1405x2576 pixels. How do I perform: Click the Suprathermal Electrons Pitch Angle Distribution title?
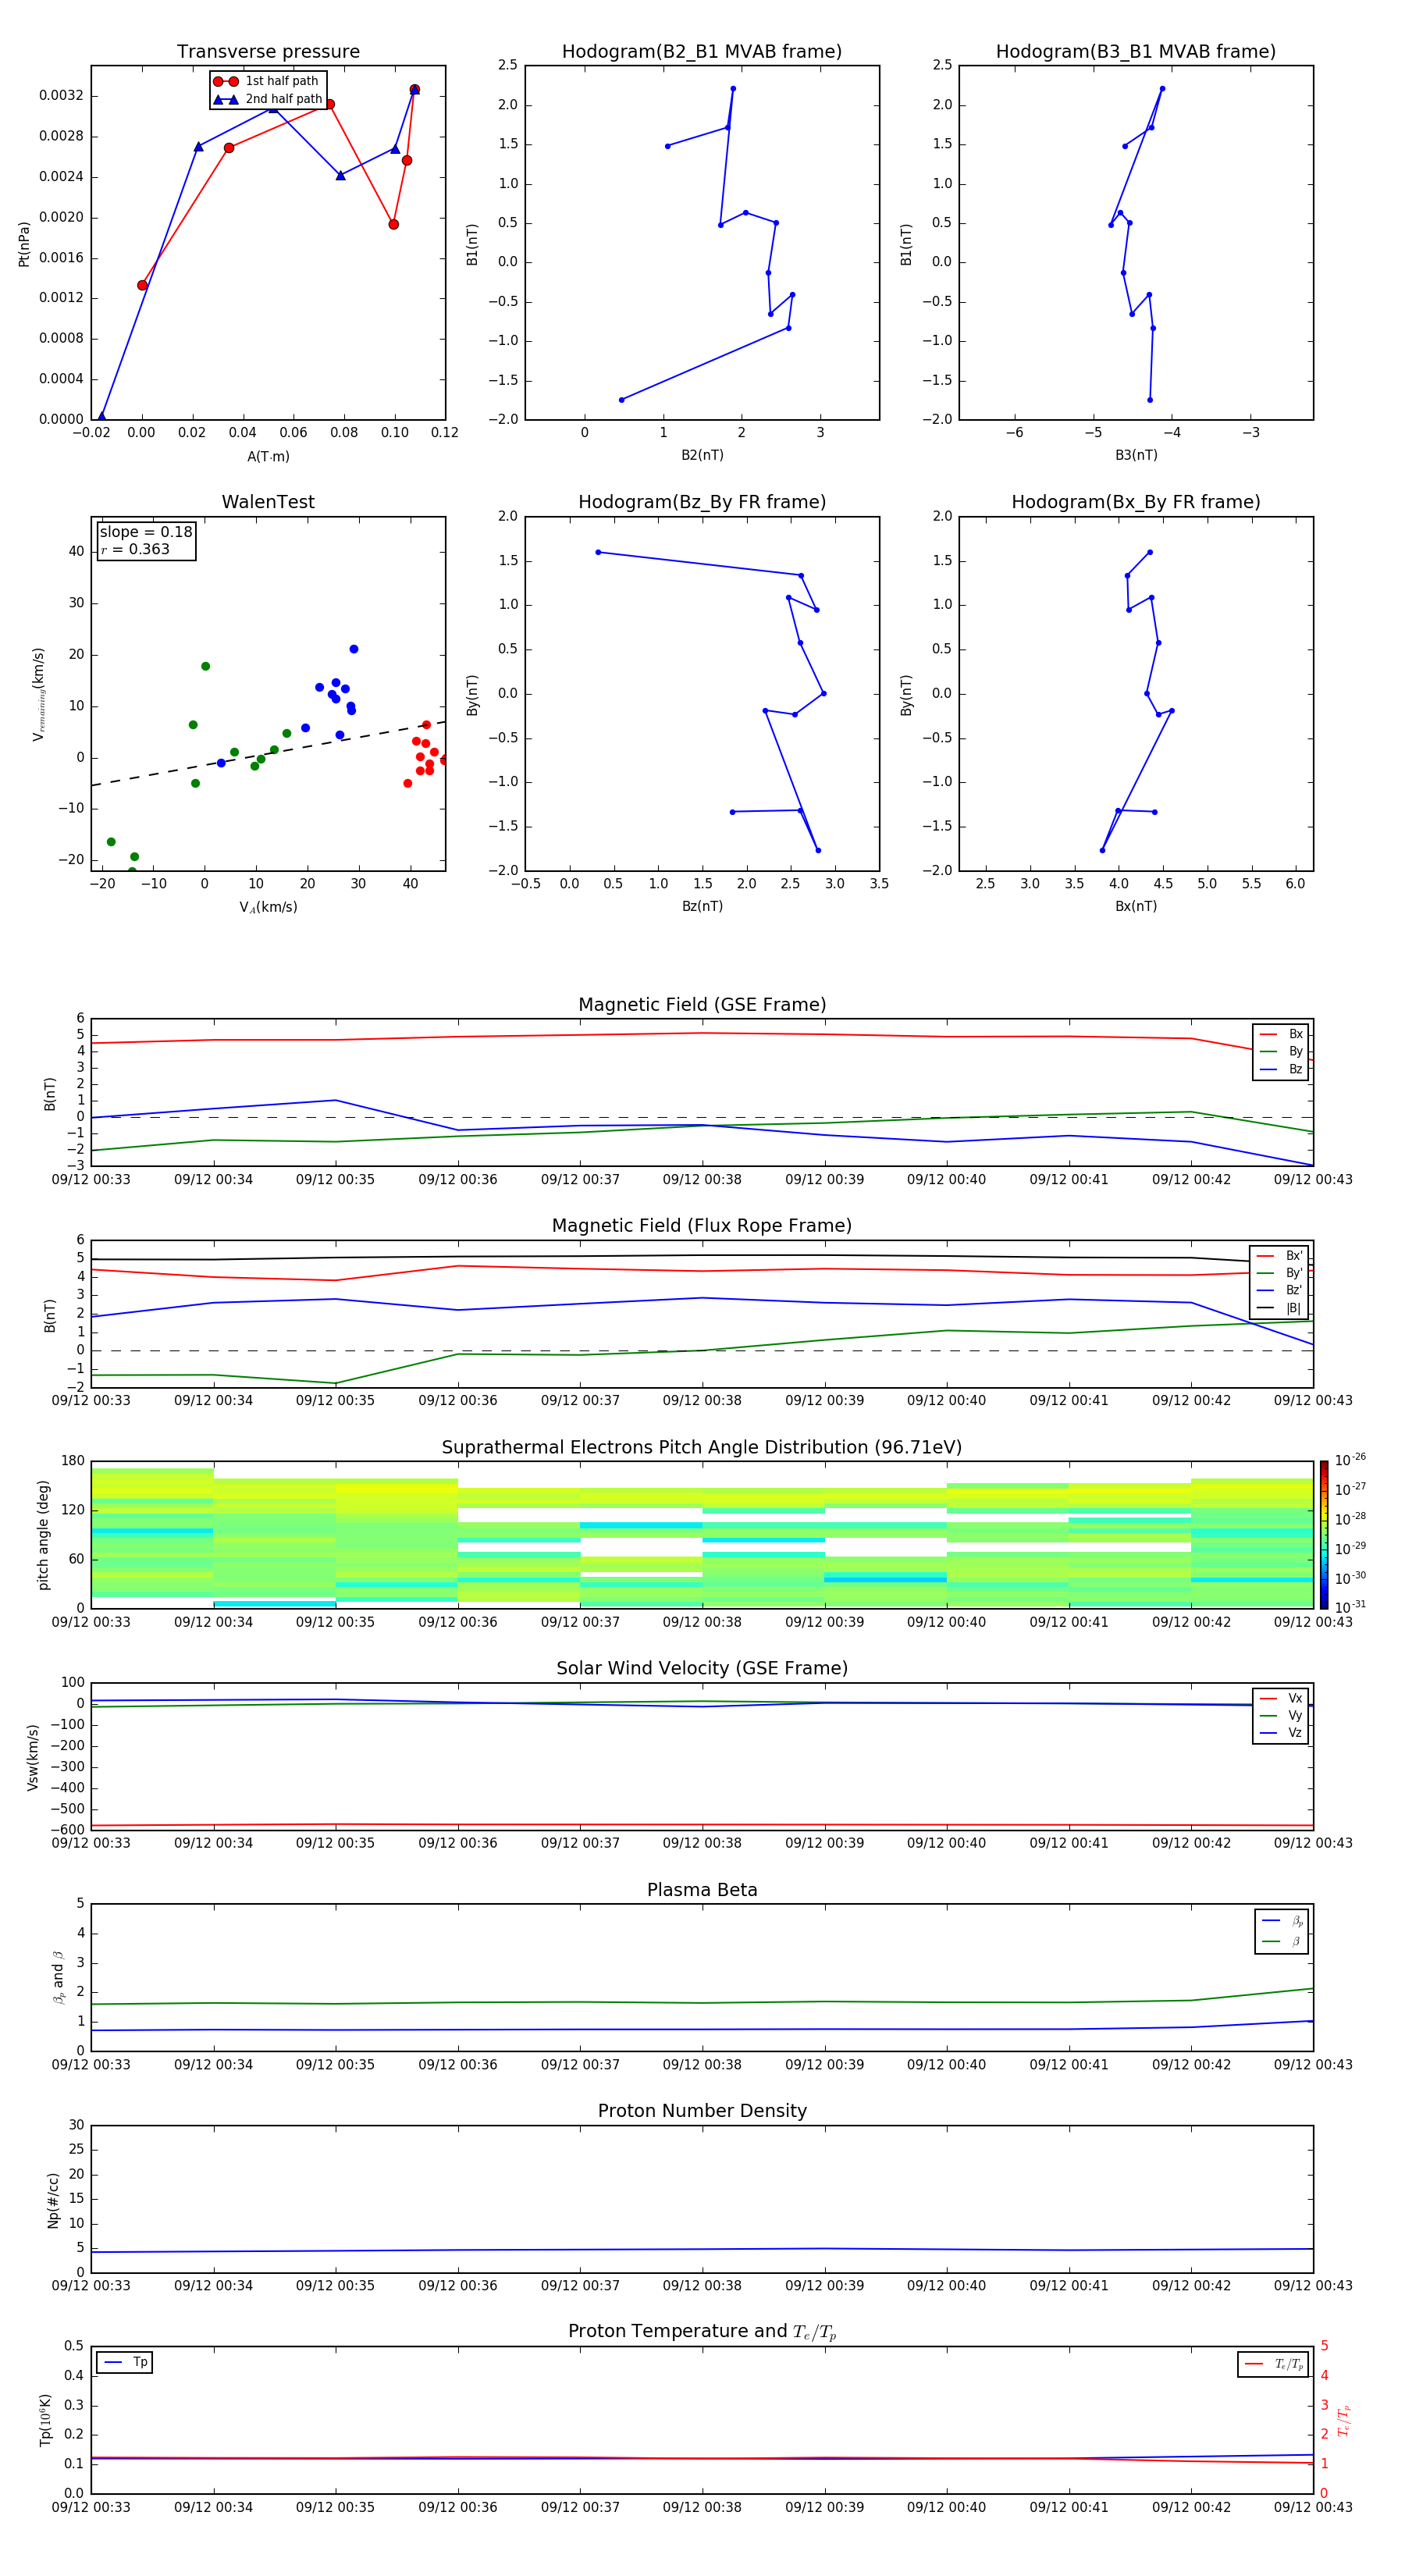click(702, 1447)
